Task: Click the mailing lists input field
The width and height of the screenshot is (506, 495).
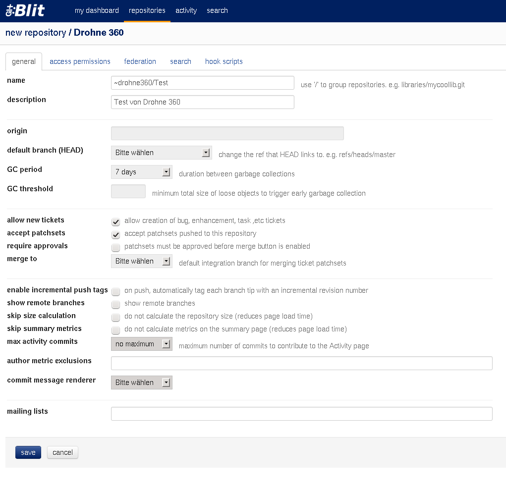Action: 301,414
